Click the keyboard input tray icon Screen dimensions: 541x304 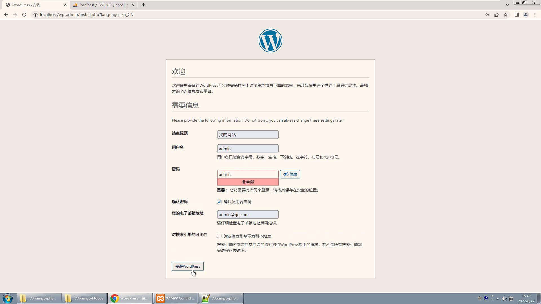click(x=480, y=298)
